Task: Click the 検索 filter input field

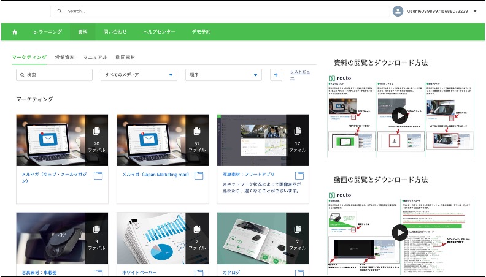Action: 54,75
